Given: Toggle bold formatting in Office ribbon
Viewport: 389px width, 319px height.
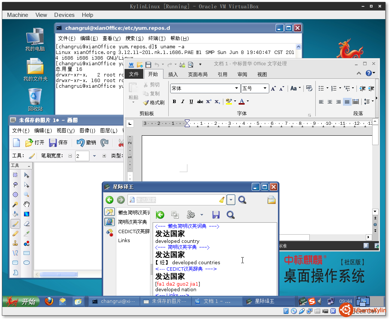Looking at the screenshot, I should point(174,102).
